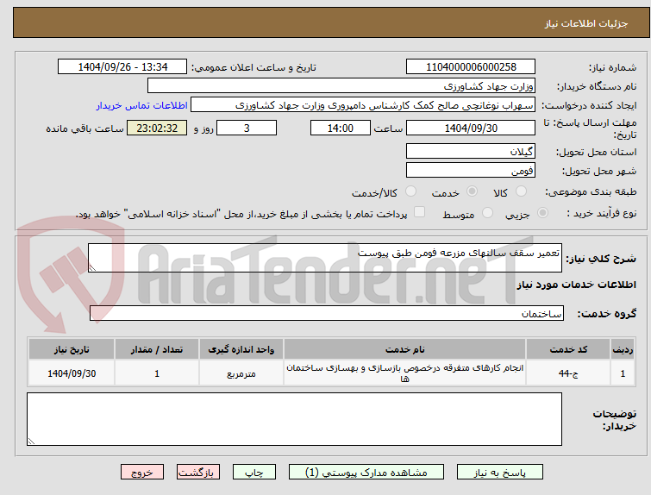651x495 pixels.
Task: Click the service code cell 'ج-44'
Action: pyautogui.click(x=568, y=373)
